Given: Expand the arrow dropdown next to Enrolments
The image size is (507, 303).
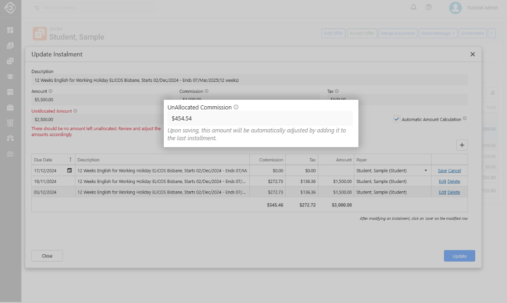Looking at the screenshot, I should click(x=492, y=33).
